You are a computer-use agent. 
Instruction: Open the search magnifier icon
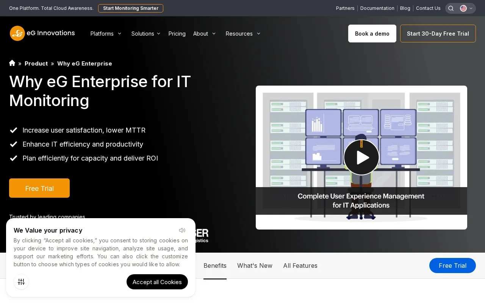coord(451,8)
